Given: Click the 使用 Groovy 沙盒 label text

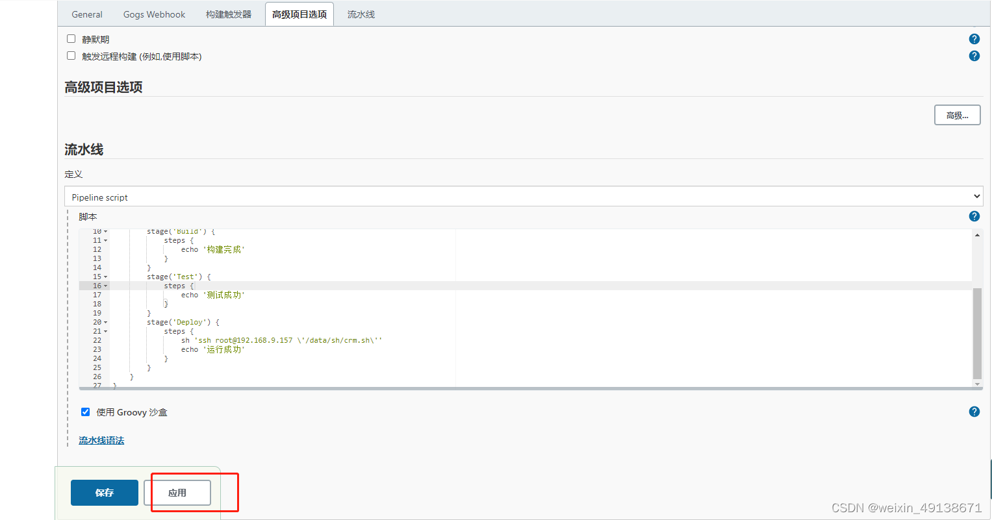Looking at the screenshot, I should tap(132, 412).
